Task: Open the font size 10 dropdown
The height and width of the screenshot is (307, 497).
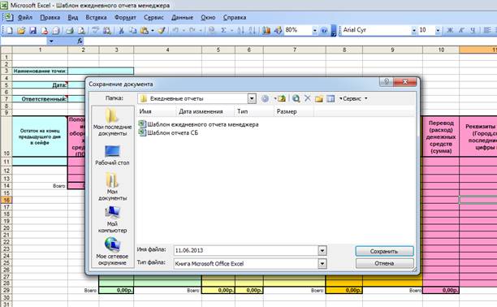Action: point(438,30)
